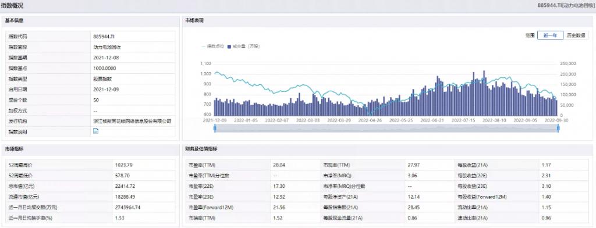Click the 每股收益(22E) value 2.31
Screen dimensions: 596x228
pyautogui.click(x=545, y=176)
